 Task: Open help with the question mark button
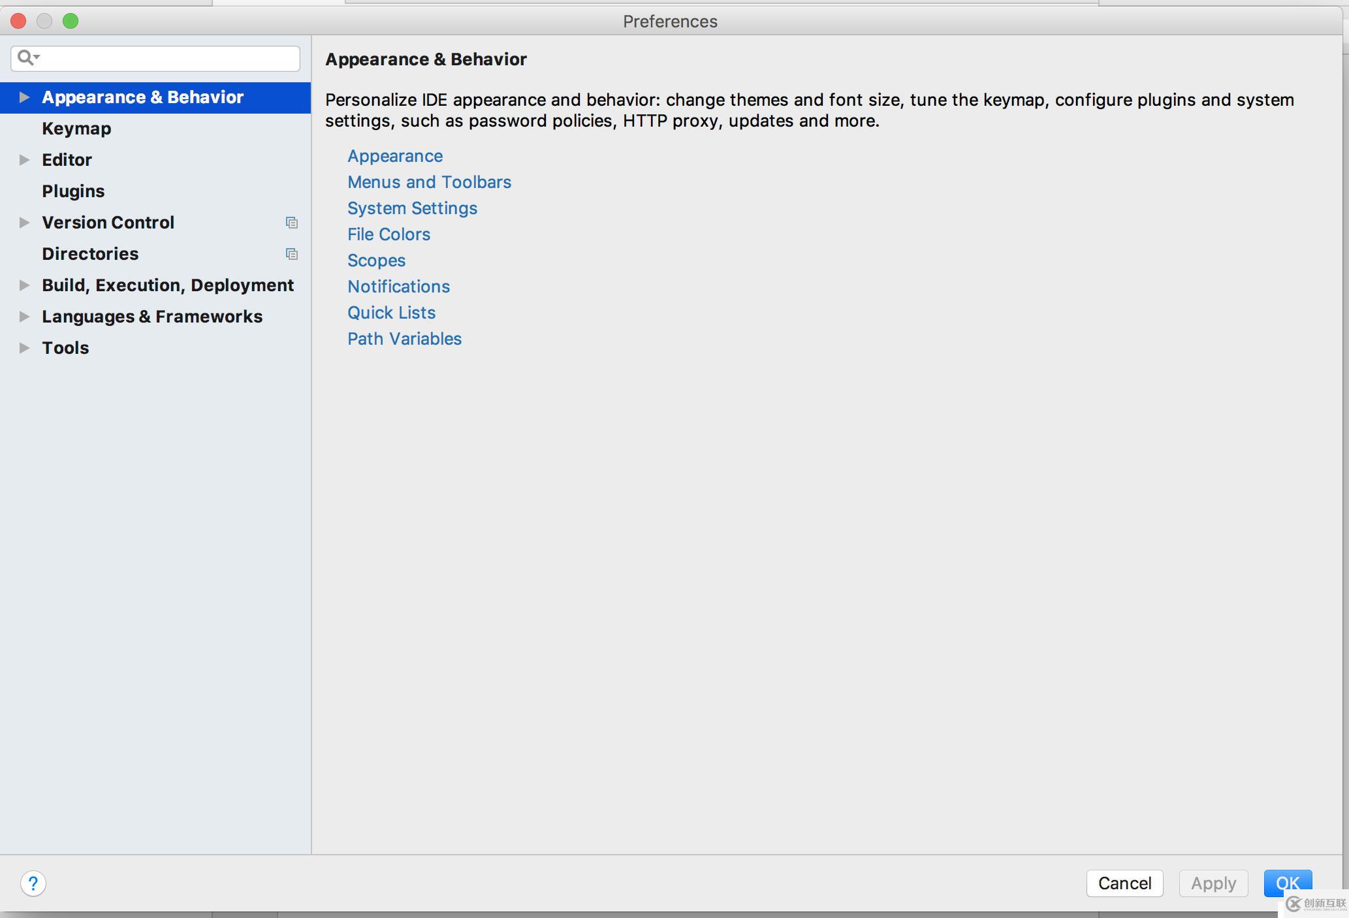(x=33, y=883)
